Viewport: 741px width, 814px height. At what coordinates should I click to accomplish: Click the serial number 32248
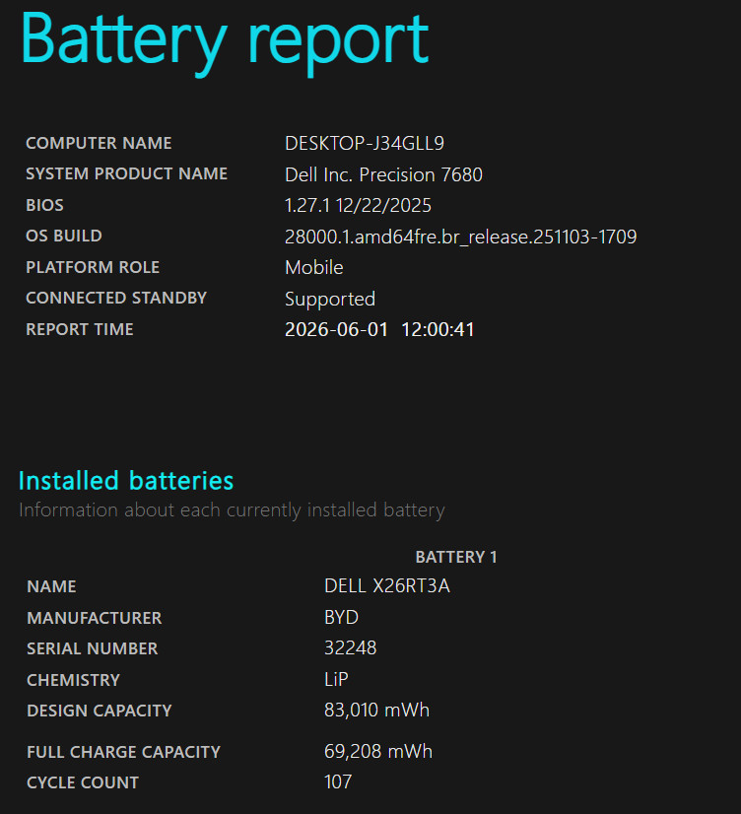[350, 647]
